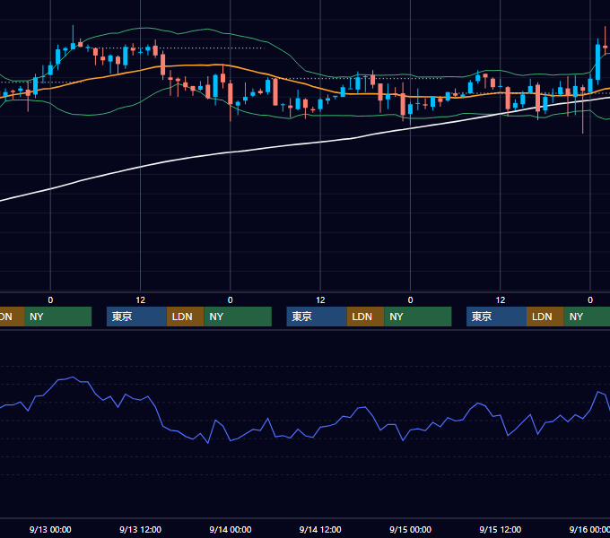Click hour label 12 above the 9/14 東京 block
The width and height of the screenshot is (610, 538).
tap(320, 300)
